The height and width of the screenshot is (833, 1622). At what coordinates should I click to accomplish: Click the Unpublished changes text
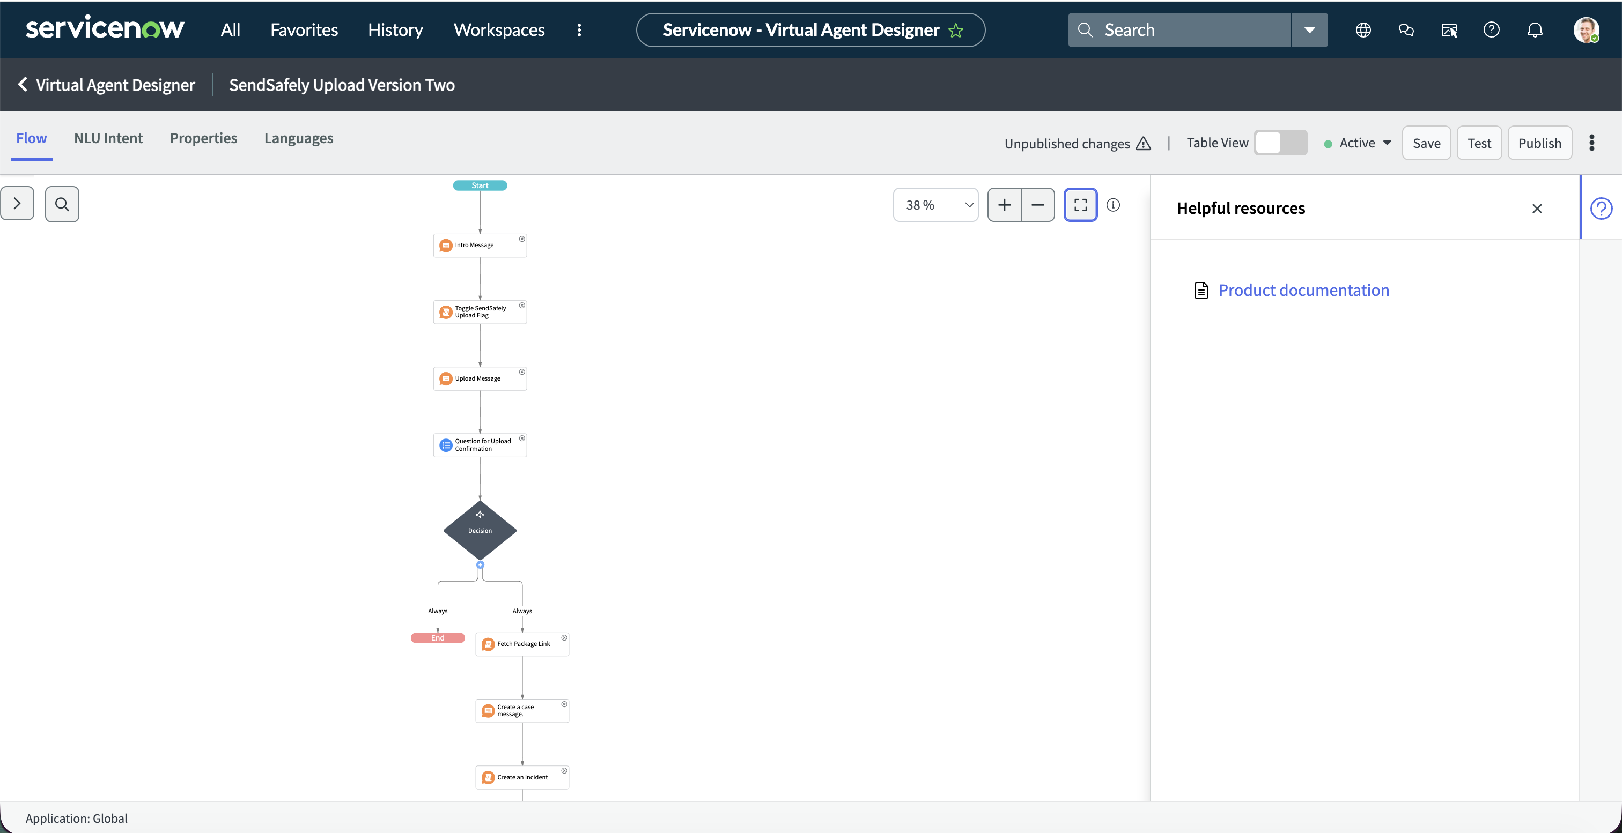(1067, 144)
